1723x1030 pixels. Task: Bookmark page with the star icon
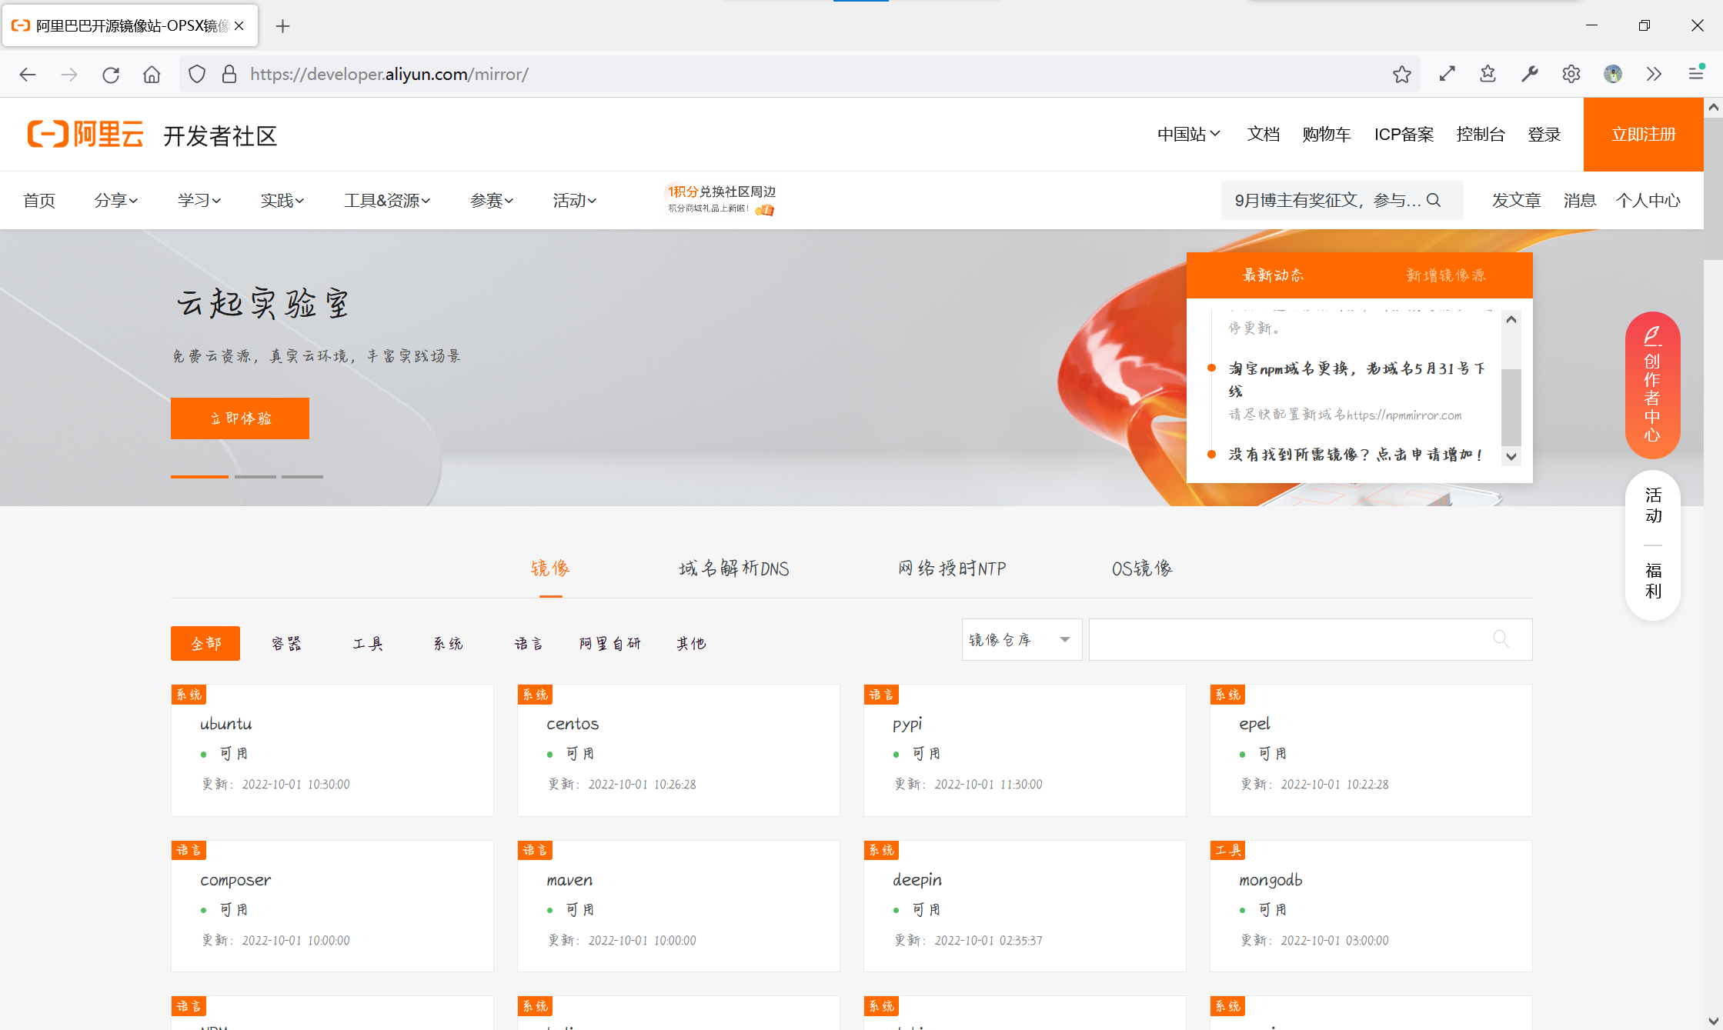(1401, 75)
